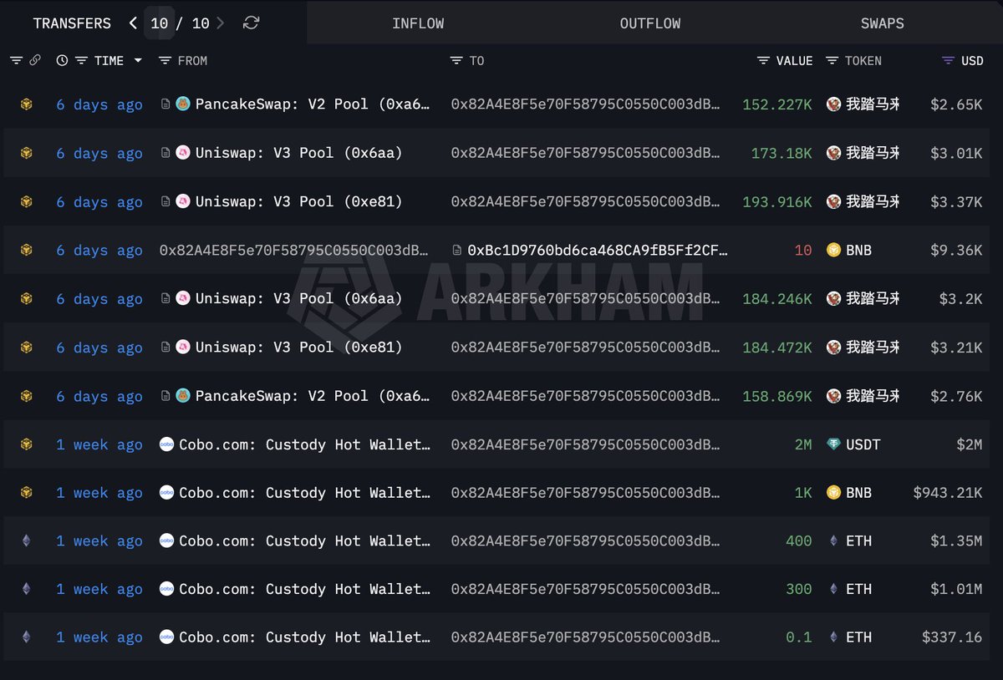1003x680 pixels.
Task: Click recipient 0x82A4E8F5 address in 2M USDT row
Action: [585, 444]
